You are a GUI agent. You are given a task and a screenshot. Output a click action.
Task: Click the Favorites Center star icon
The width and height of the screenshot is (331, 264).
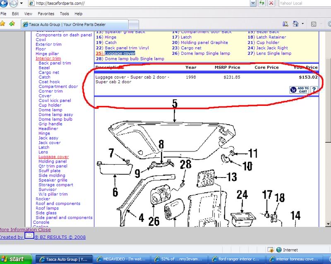[x=2, y=24]
